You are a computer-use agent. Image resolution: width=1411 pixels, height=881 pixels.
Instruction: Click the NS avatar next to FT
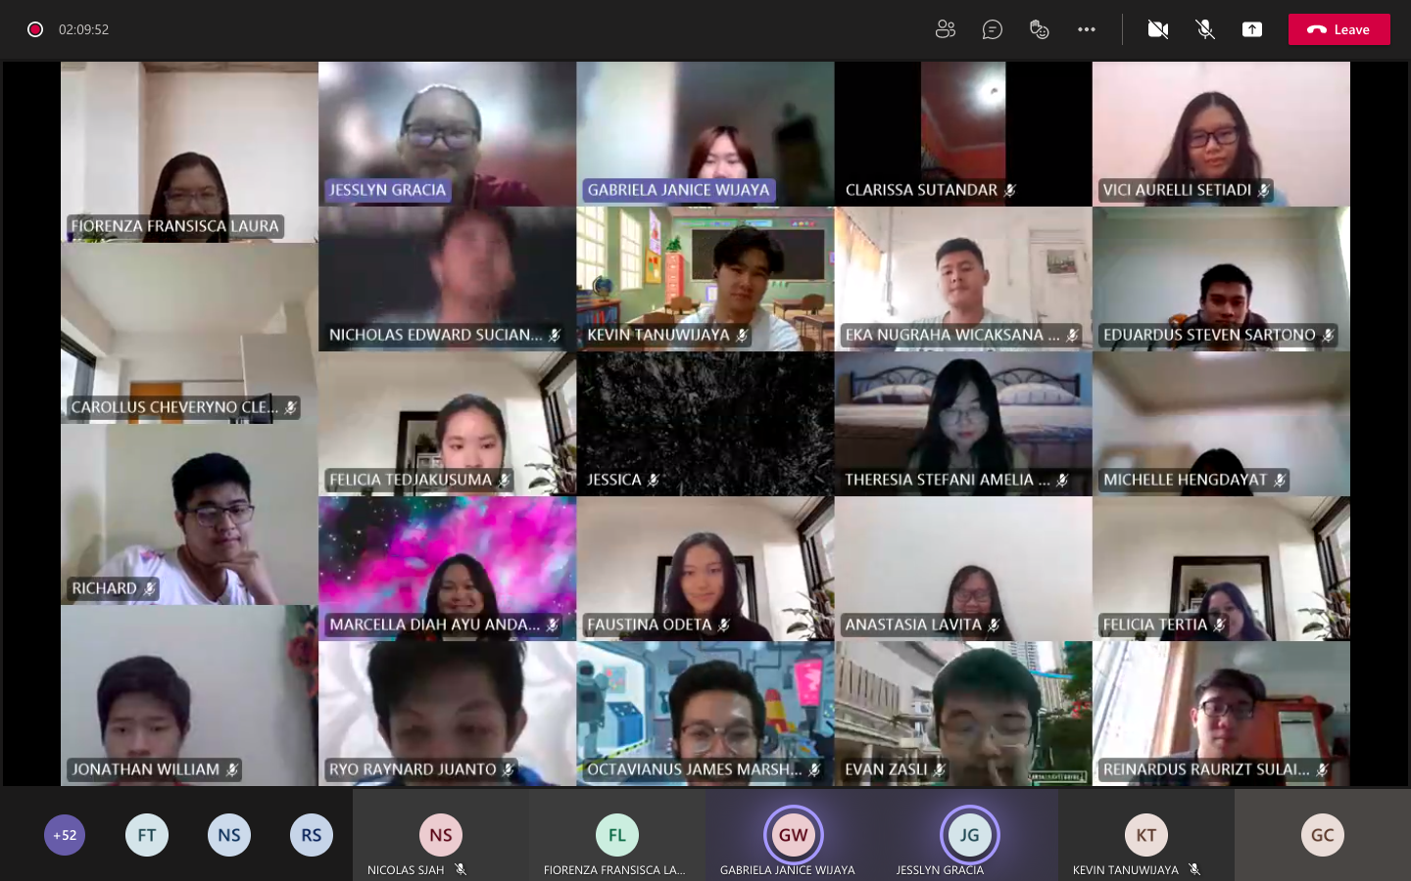click(229, 835)
